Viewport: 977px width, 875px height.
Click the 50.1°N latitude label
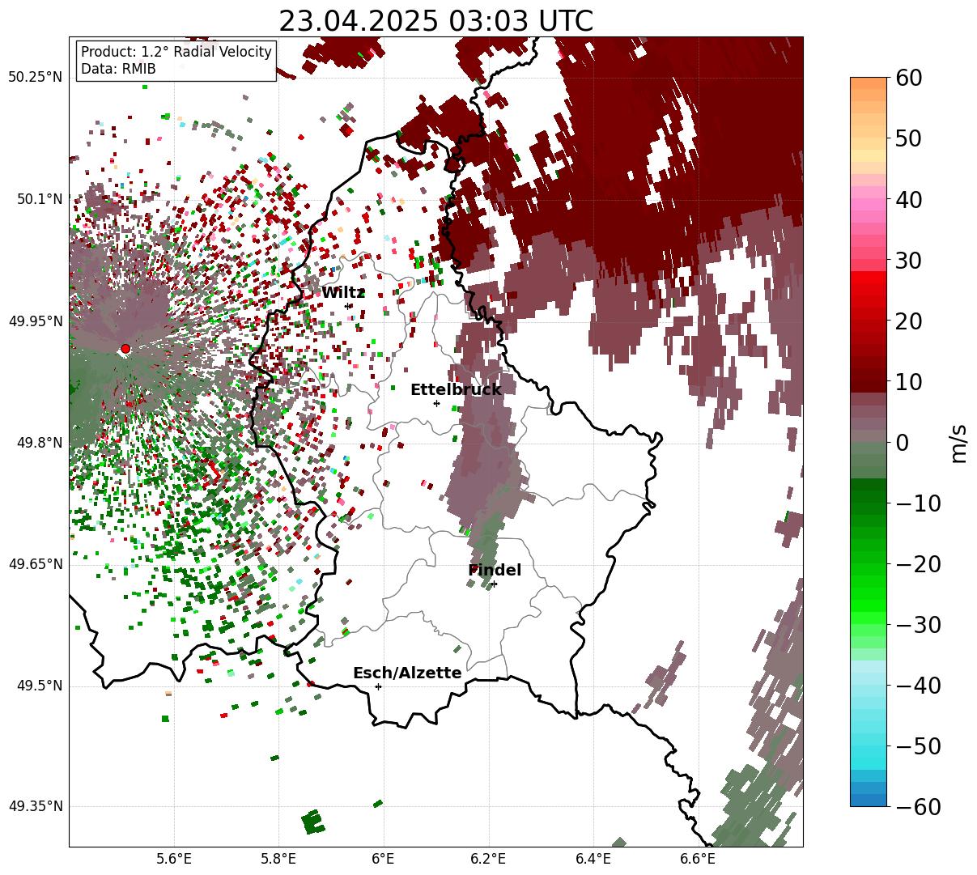[x=39, y=199]
